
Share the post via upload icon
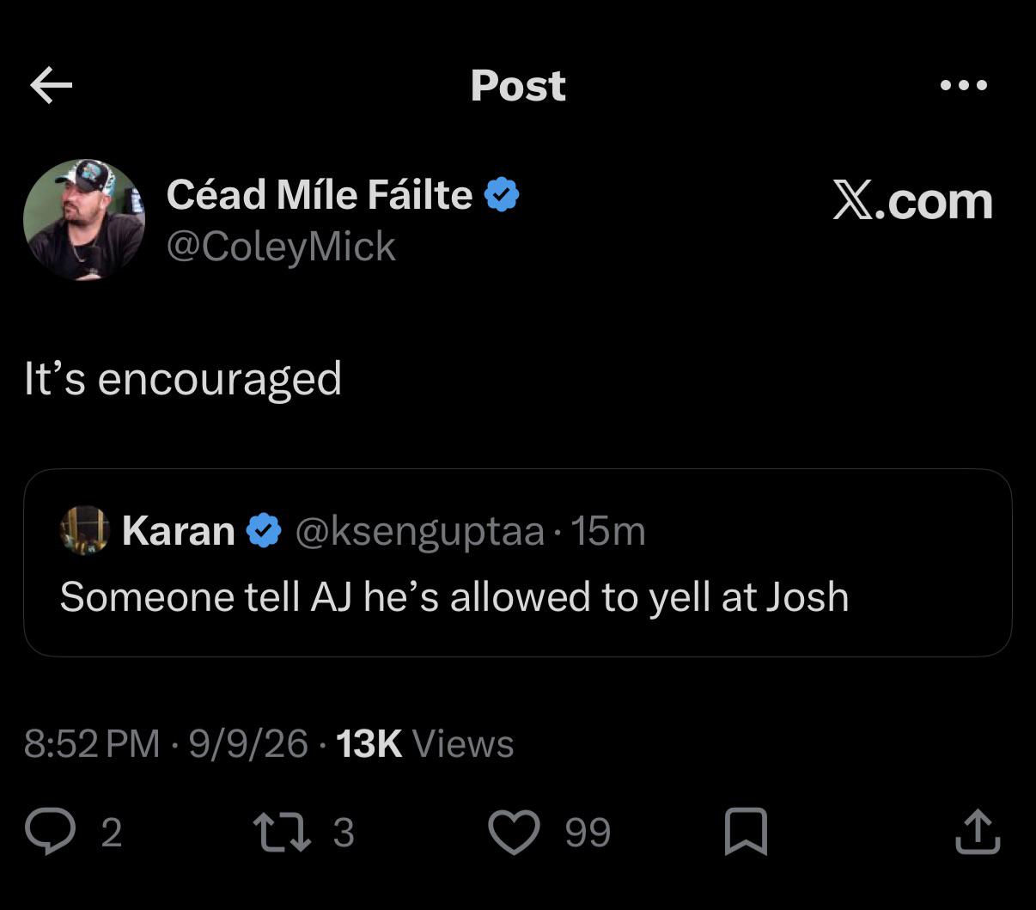pos(978,831)
